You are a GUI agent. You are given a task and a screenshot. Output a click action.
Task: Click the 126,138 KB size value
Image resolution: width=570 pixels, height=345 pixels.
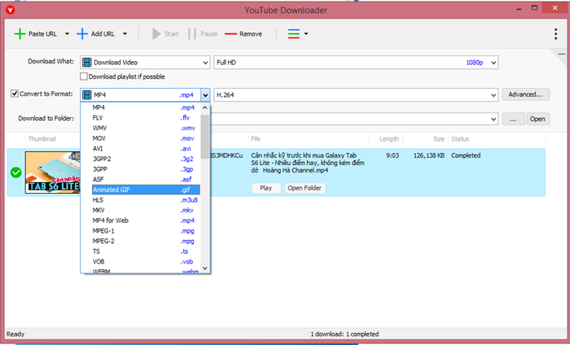tap(429, 155)
